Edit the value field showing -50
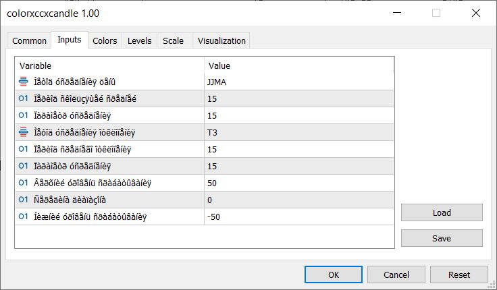This screenshot has height=290, width=497. click(x=298, y=216)
